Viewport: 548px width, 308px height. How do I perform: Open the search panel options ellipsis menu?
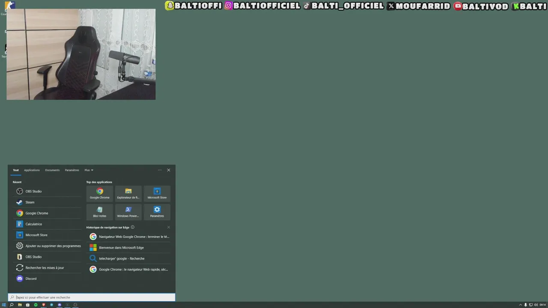click(x=160, y=170)
